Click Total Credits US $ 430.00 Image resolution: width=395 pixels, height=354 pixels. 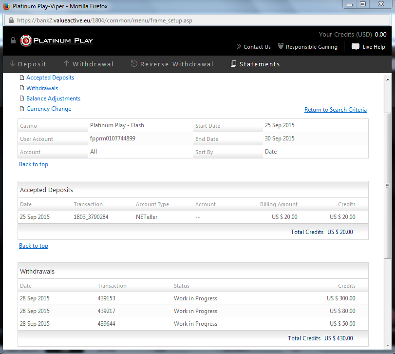320,338
